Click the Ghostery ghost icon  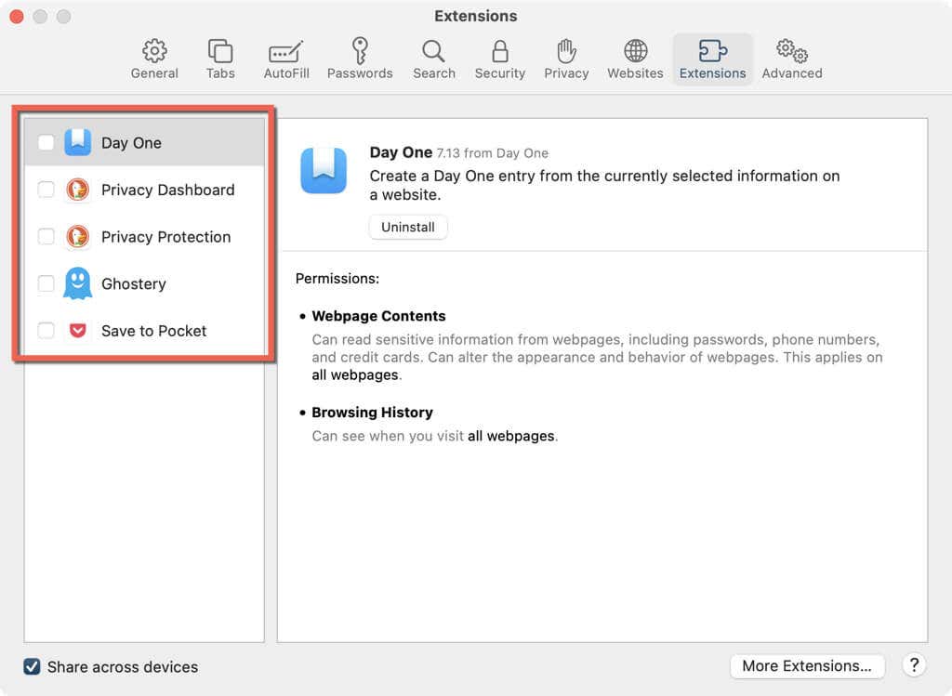pyautogui.click(x=78, y=283)
